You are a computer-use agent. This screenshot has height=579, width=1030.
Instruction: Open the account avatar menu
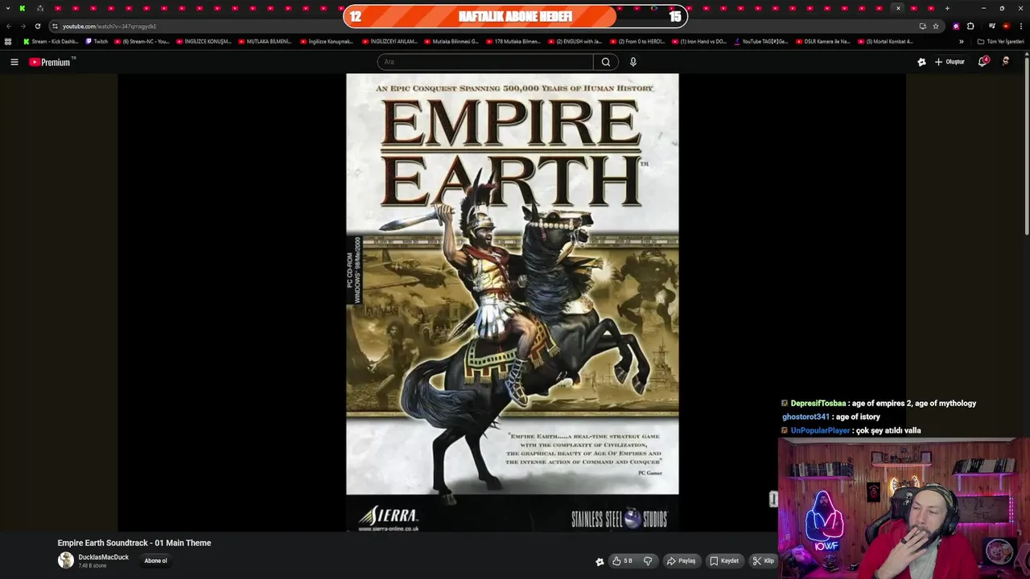(1005, 62)
